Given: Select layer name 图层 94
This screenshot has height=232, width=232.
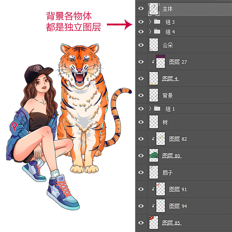Looking at the screenshot, I should [x=178, y=206].
